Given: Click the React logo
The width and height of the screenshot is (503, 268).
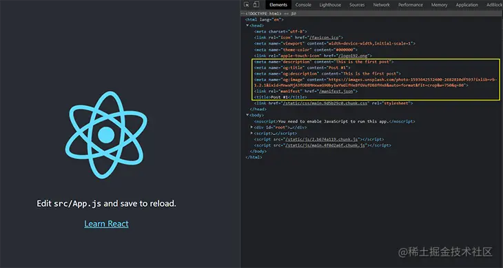Looking at the screenshot, I should [106, 134].
